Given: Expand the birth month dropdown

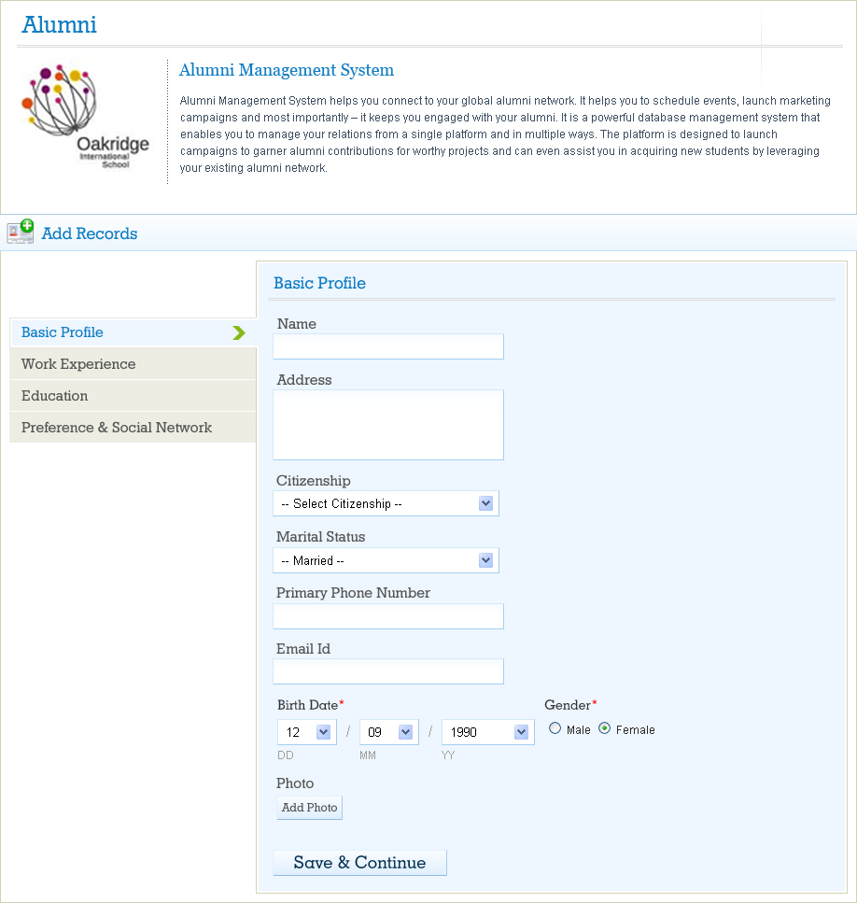Looking at the screenshot, I should click(x=389, y=732).
